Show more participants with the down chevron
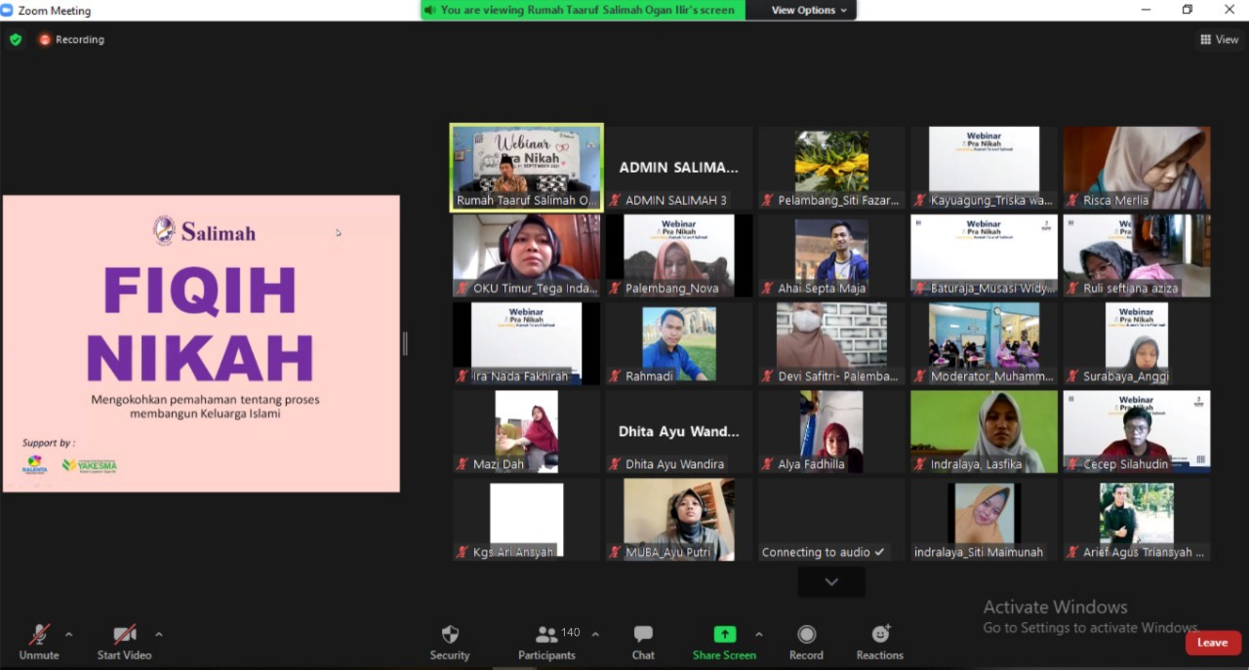This screenshot has width=1249, height=670. (831, 582)
